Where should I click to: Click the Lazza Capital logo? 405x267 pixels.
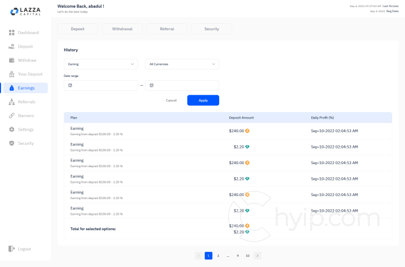[25, 11]
